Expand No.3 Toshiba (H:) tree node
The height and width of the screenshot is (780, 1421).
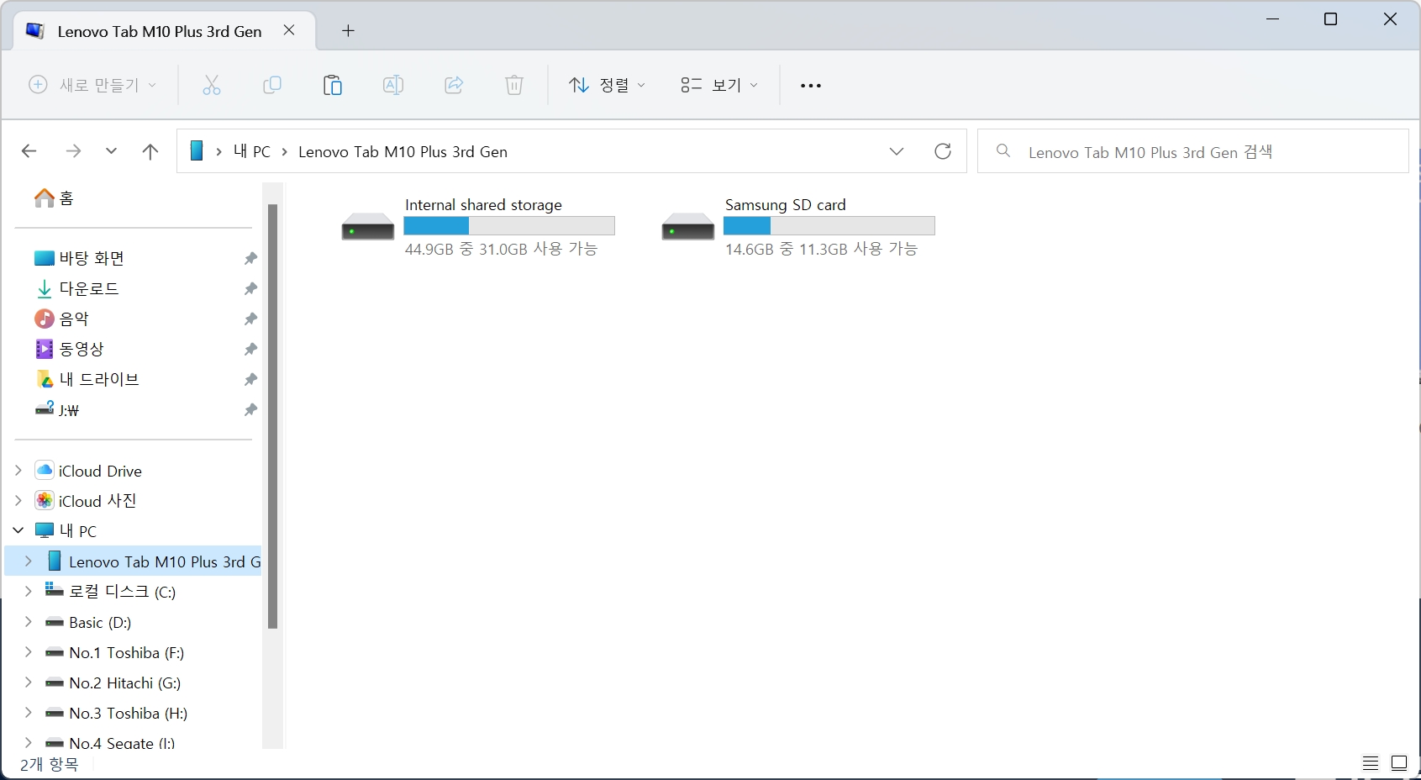pyautogui.click(x=29, y=713)
